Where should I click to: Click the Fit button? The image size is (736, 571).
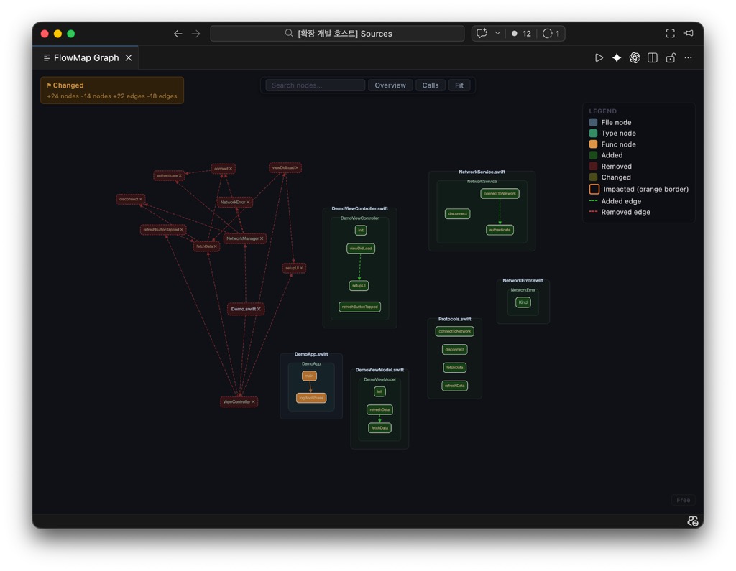[459, 85]
